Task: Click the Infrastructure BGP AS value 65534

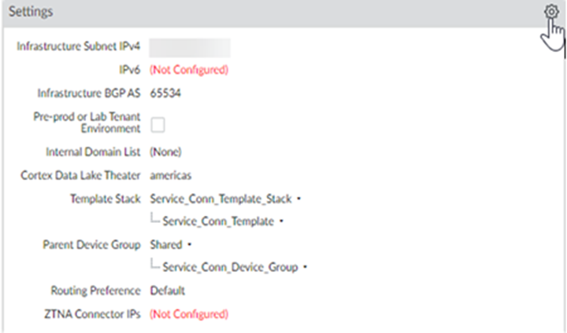Action: pyautogui.click(x=166, y=93)
